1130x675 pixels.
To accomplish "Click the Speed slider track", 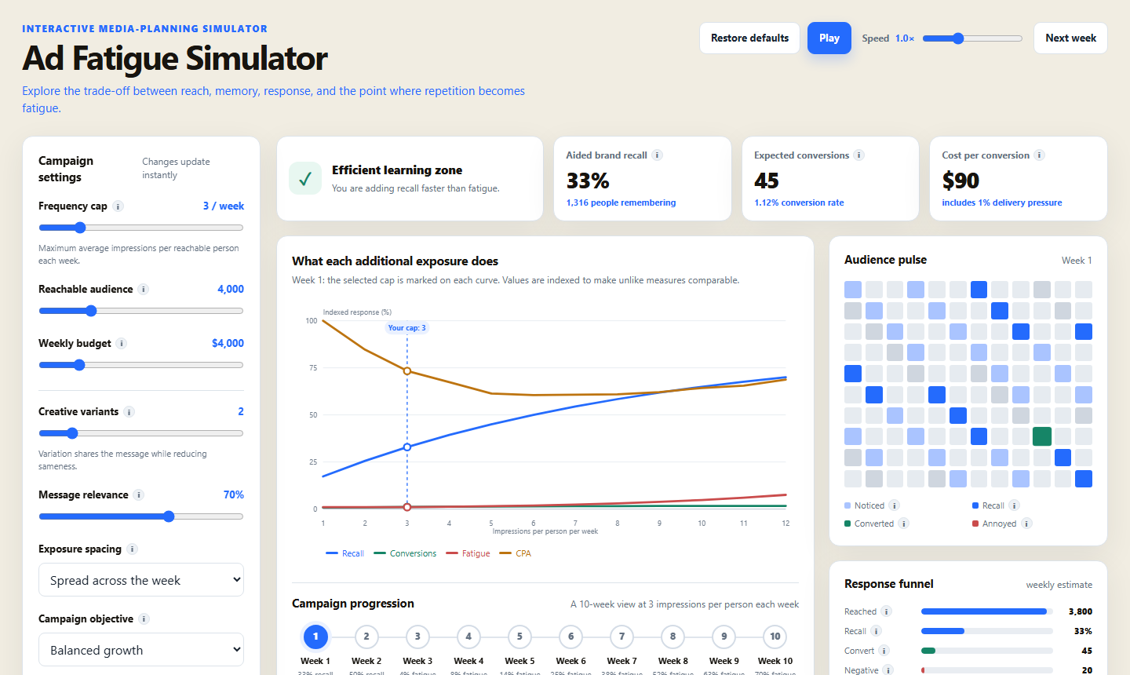I will 972,38.
